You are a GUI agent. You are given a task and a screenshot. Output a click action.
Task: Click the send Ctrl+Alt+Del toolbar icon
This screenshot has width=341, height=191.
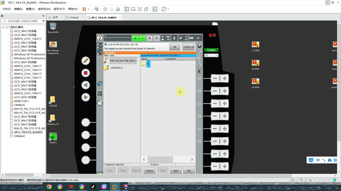pos(96,9)
